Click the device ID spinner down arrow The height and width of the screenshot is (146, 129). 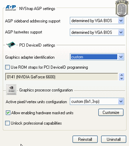pyautogui.click(x=121, y=79)
